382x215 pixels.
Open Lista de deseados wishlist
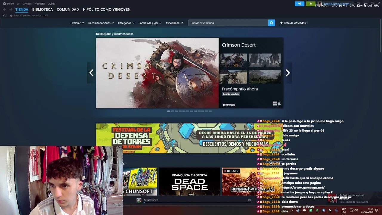pos(294,23)
